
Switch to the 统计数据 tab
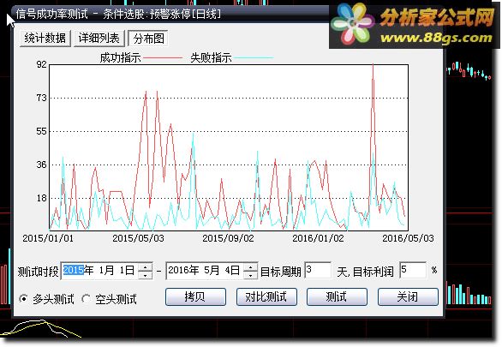pyautogui.click(x=45, y=39)
